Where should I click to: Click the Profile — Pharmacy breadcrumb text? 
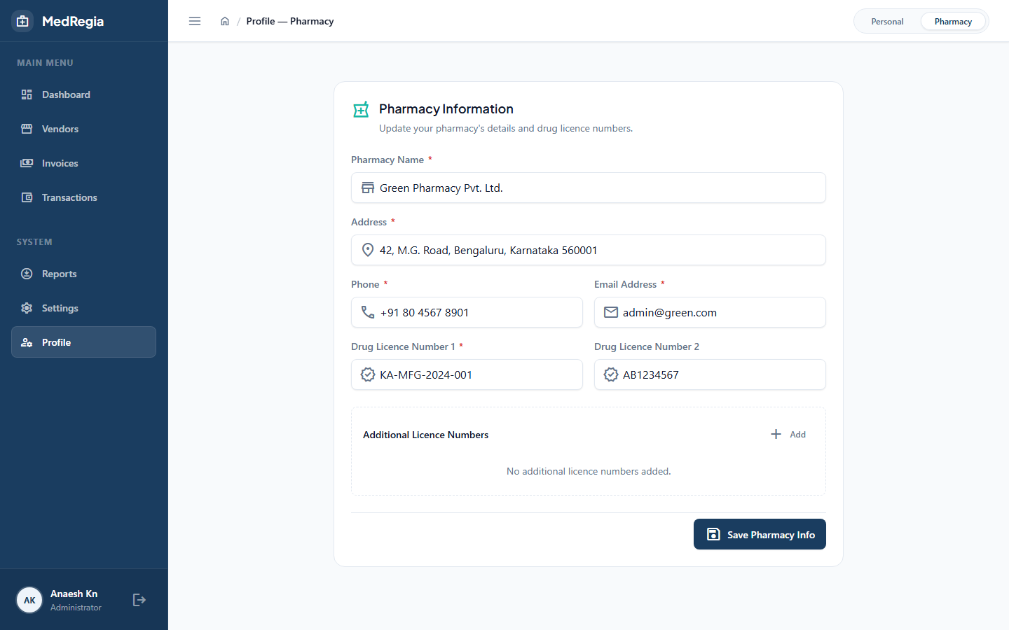290,21
